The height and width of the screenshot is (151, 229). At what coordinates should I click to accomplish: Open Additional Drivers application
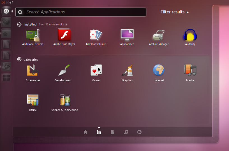coord(33,36)
